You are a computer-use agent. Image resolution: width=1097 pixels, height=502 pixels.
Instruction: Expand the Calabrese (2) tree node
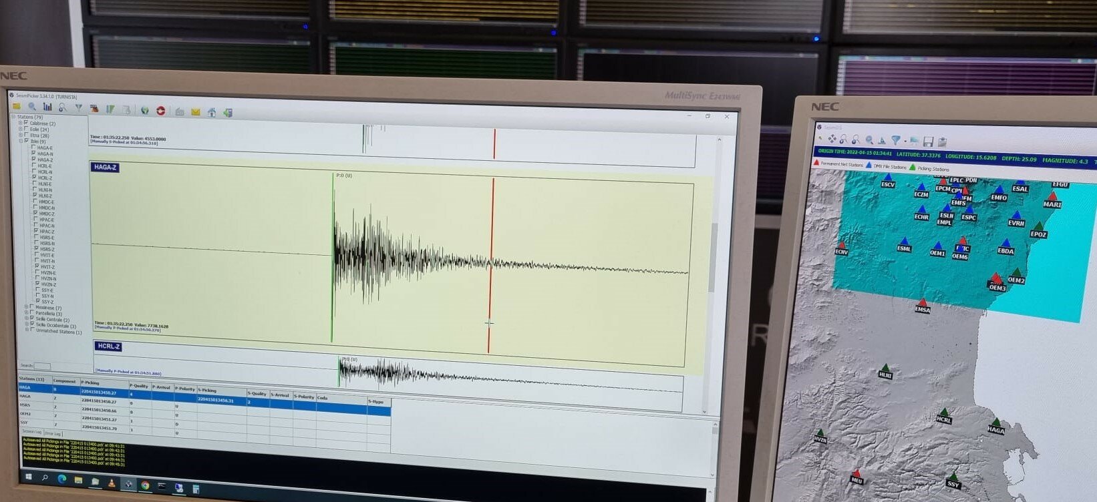20,123
